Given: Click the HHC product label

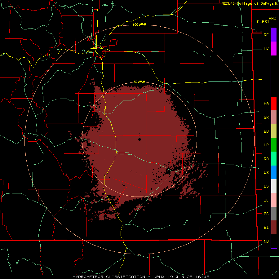Looking at the screenshot, I should click(x=272, y=19).
